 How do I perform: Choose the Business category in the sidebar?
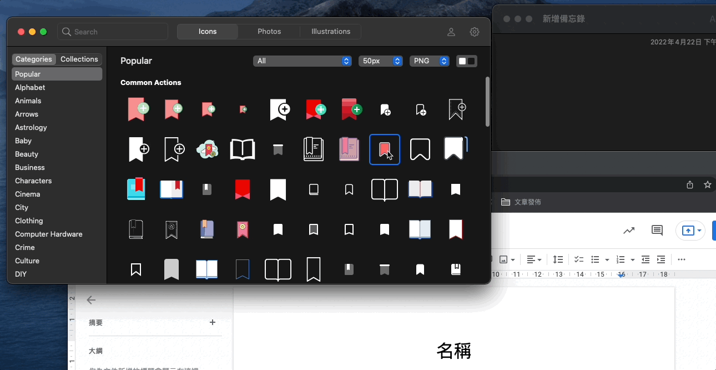30,167
